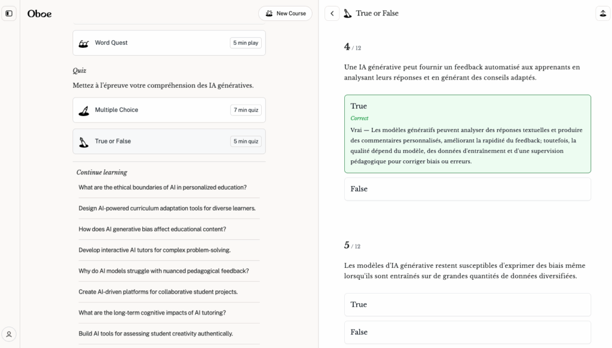Click the Oboe logo

pyautogui.click(x=39, y=13)
